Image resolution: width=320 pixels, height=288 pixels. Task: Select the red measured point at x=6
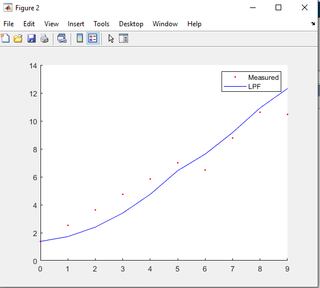tap(205, 170)
